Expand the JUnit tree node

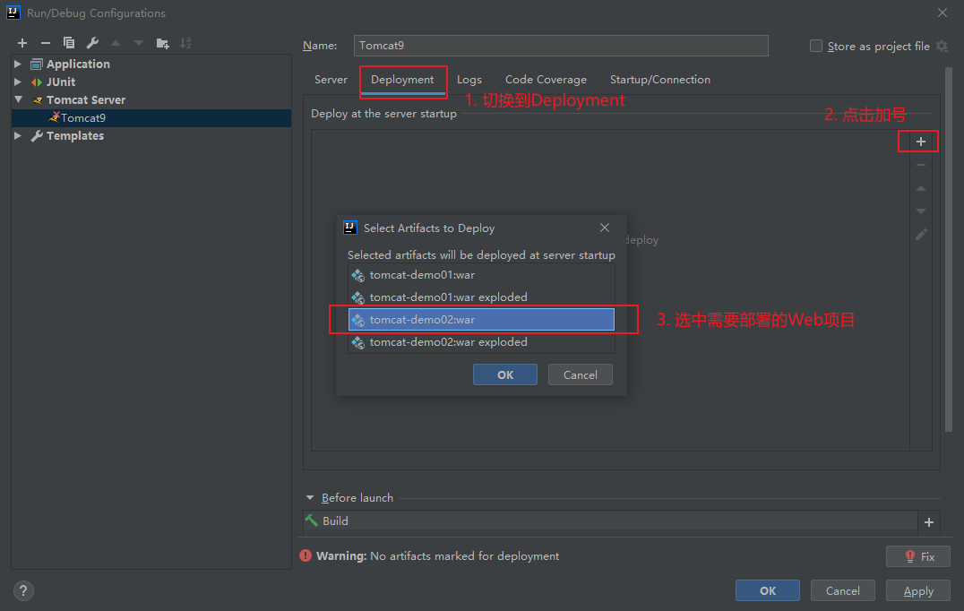(18, 82)
